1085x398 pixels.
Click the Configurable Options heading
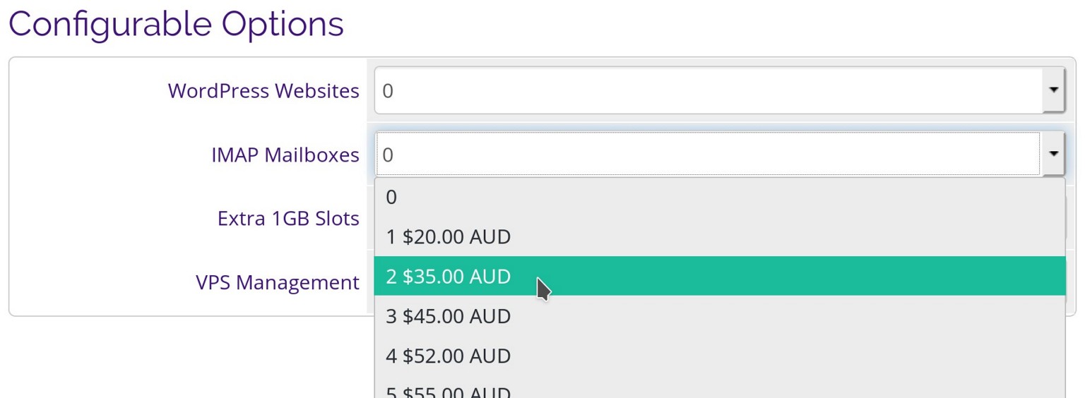click(176, 23)
